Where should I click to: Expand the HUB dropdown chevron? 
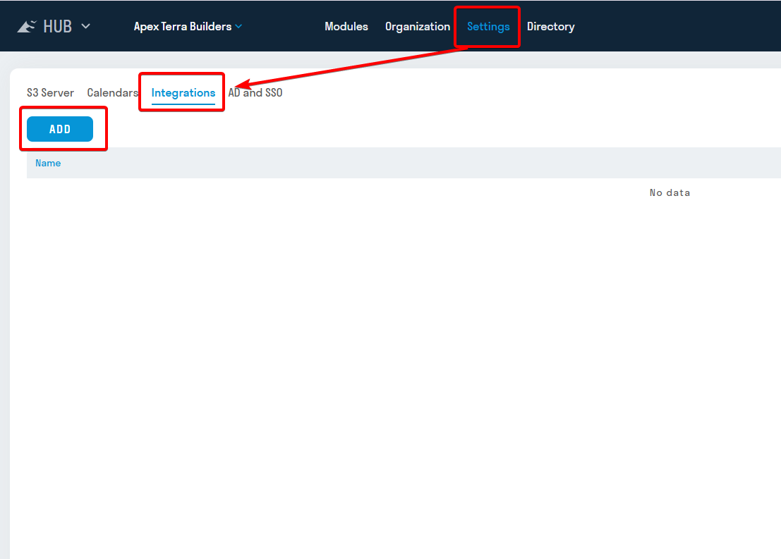tap(85, 26)
